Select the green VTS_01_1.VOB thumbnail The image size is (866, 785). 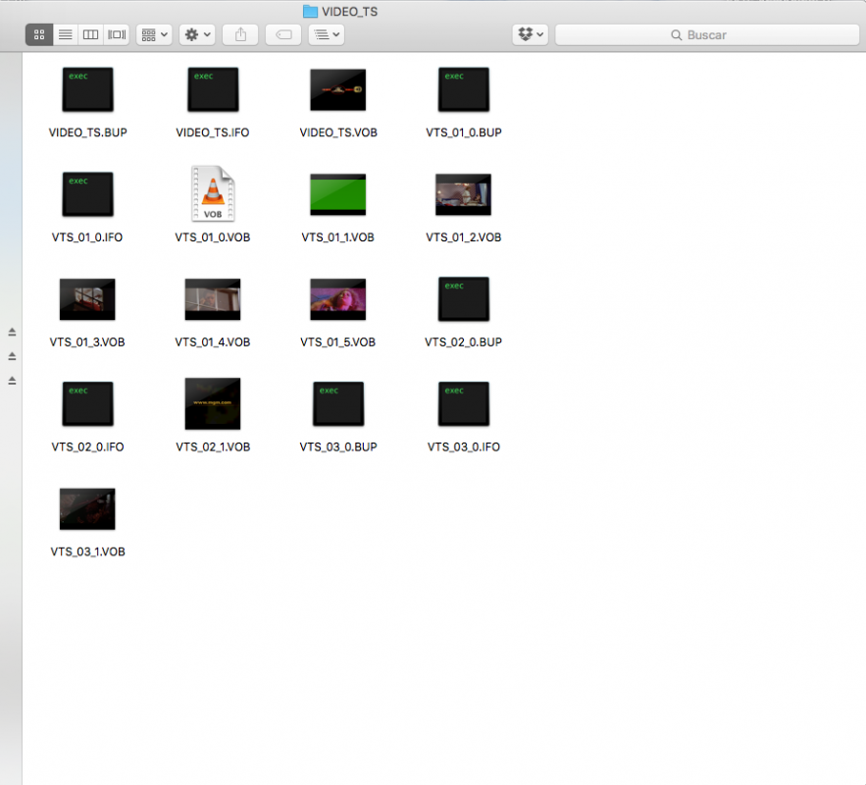(x=338, y=194)
